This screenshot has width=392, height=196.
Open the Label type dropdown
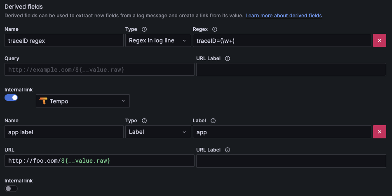point(157,132)
